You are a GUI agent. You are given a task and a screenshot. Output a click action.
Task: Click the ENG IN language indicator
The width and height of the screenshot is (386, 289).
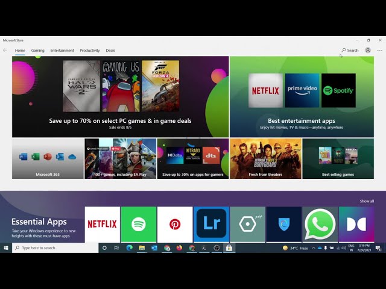click(x=351, y=248)
